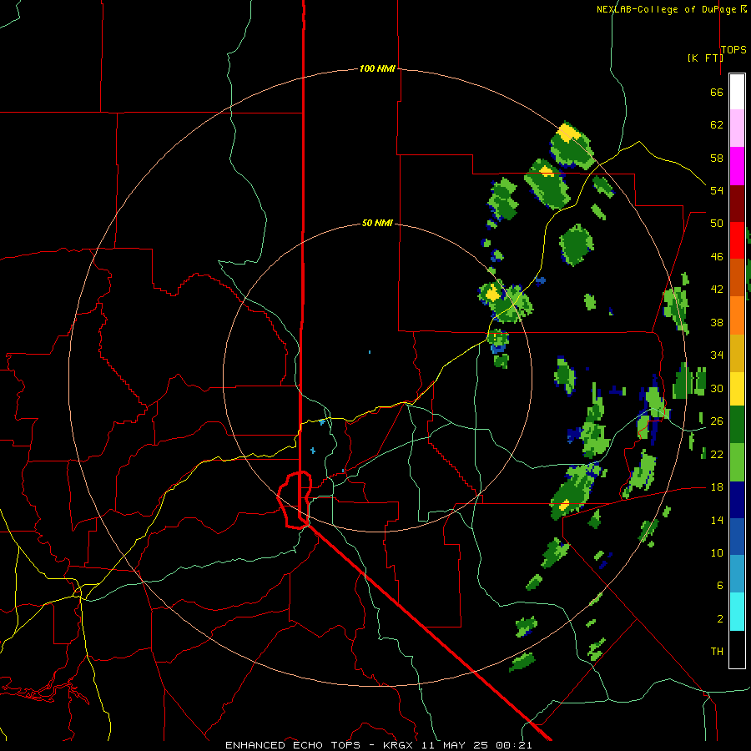Click the legend label "TH"
751x751 pixels.
pyautogui.click(x=717, y=651)
